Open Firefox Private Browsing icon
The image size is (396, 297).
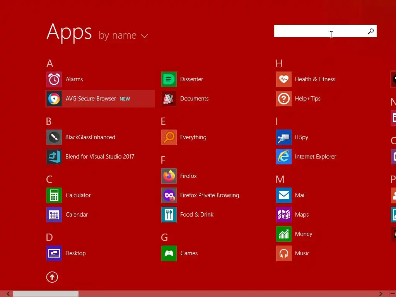tap(169, 195)
